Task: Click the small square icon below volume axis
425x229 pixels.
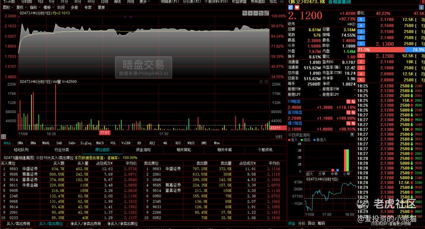Action: [3, 136]
